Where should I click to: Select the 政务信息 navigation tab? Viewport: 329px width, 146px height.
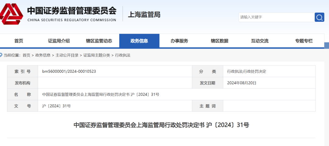[x=139, y=41]
